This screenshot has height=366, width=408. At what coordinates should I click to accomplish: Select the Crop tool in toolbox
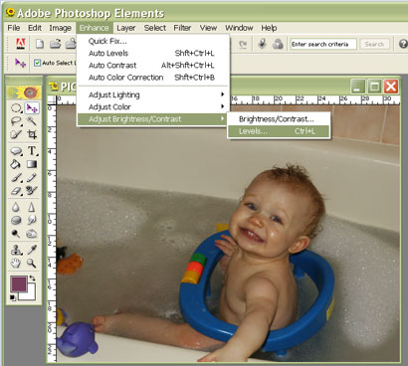point(32,134)
